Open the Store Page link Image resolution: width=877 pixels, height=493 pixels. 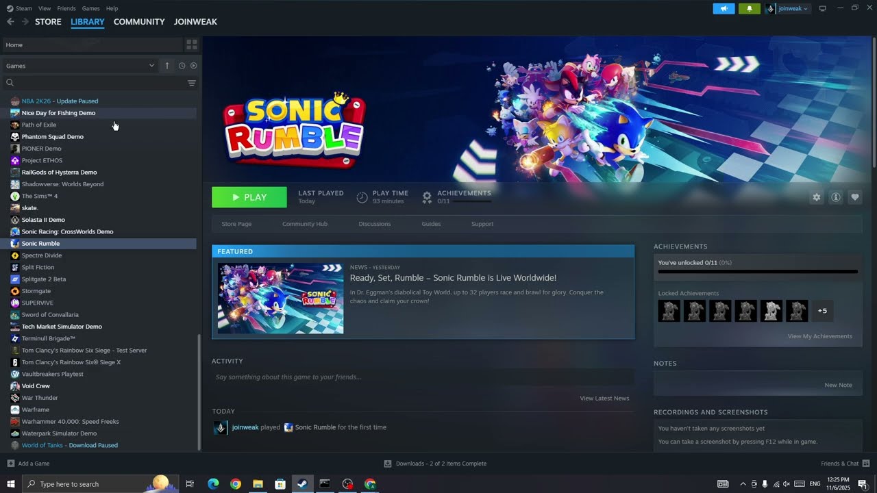[x=236, y=224]
